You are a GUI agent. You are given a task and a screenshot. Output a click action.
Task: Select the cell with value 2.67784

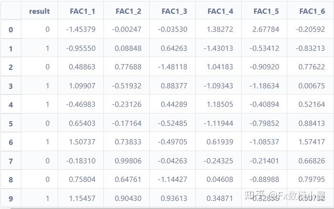(266, 29)
